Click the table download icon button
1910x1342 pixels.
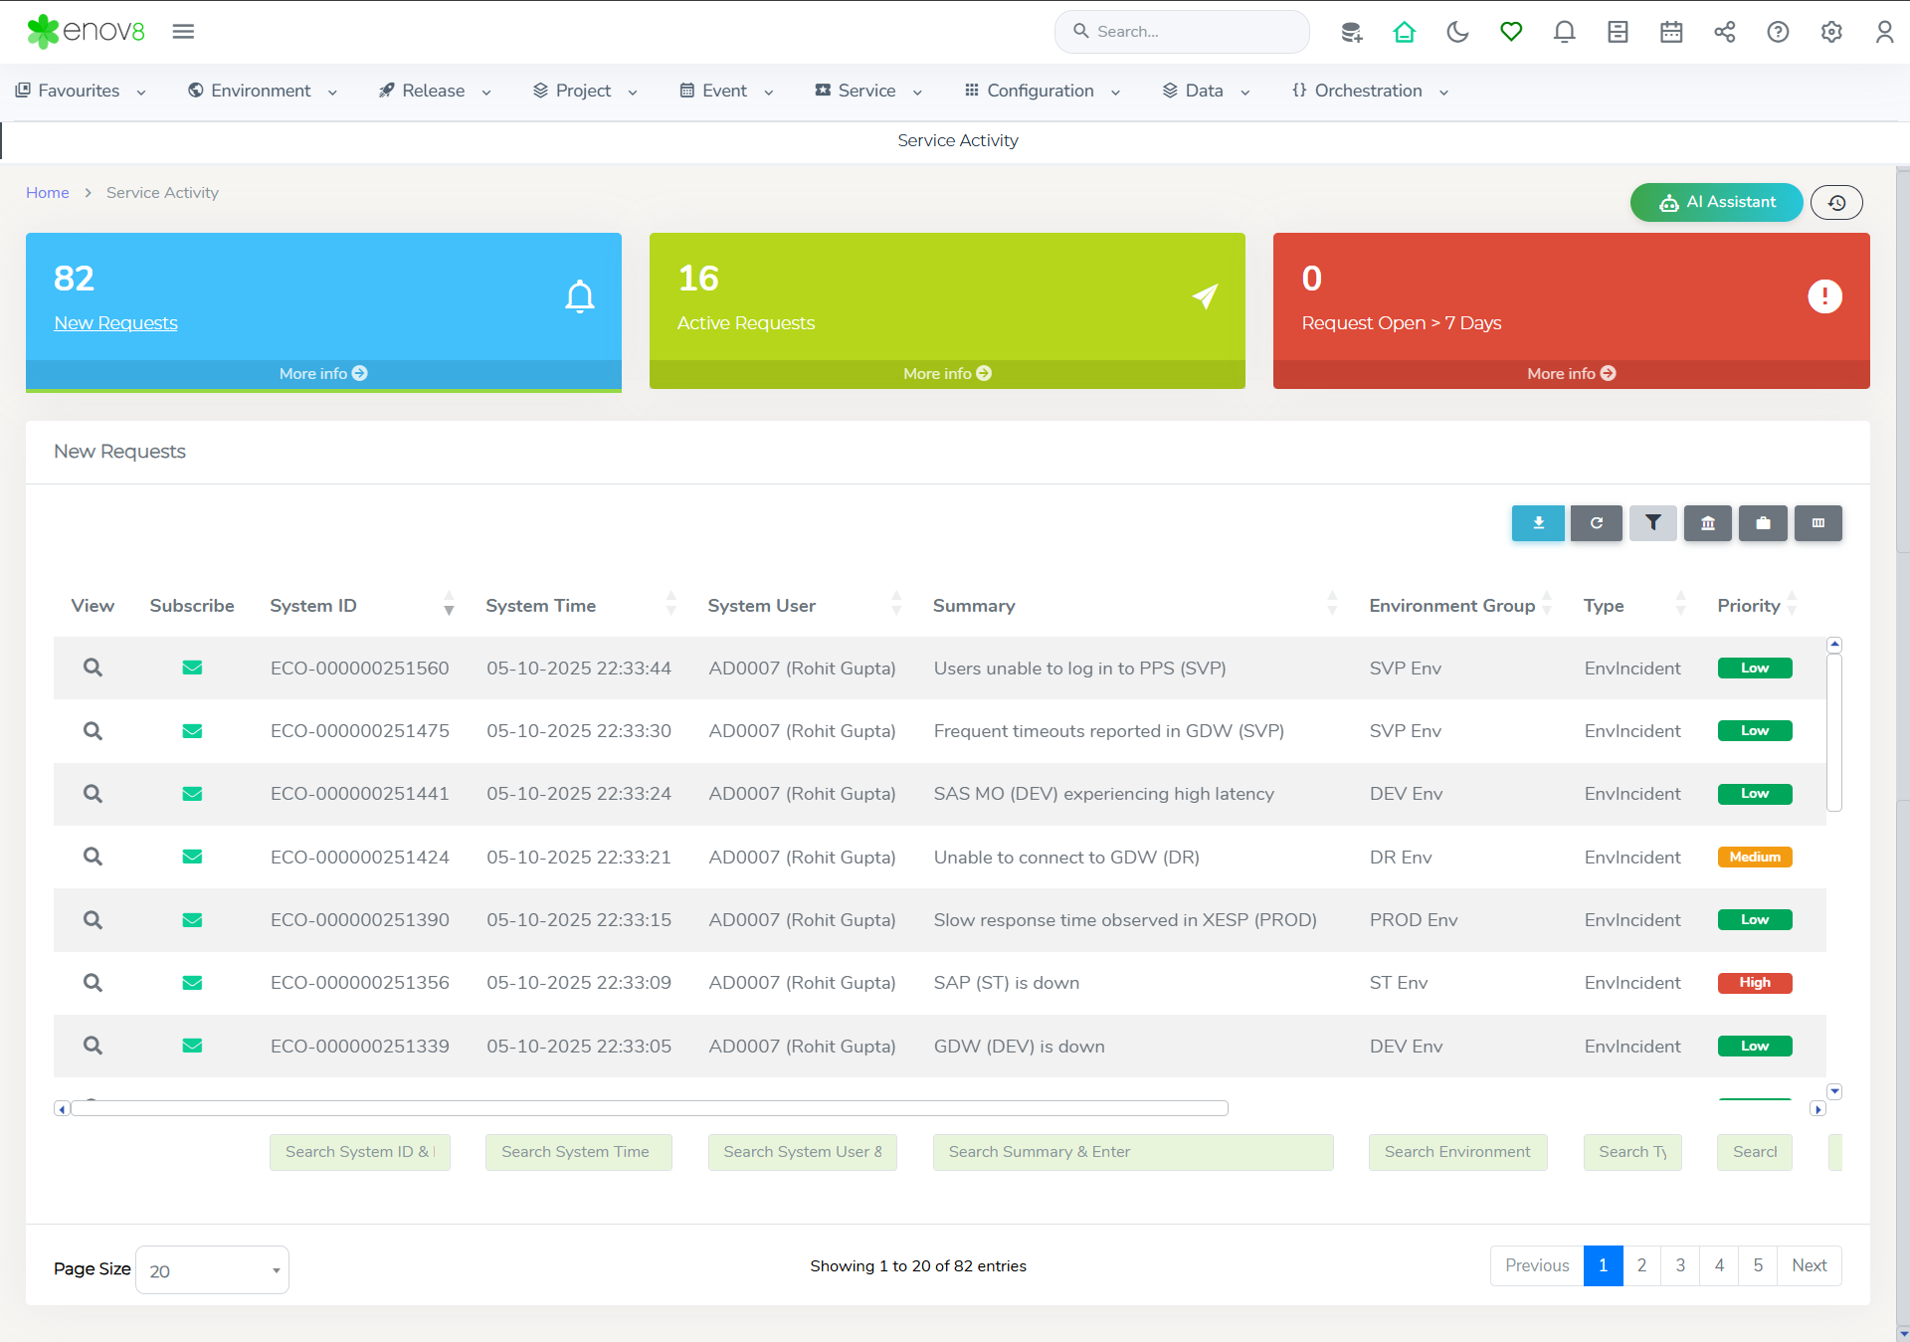click(x=1538, y=523)
